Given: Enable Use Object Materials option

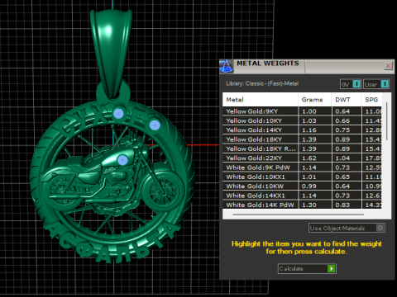Looking at the screenshot, I should click(x=347, y=228).
